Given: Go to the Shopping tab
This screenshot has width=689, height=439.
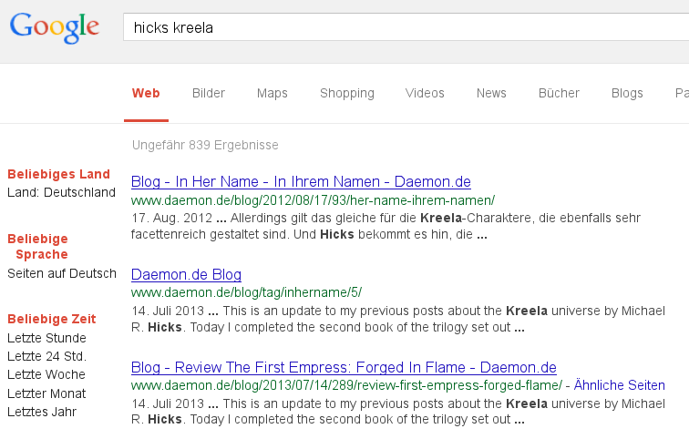Looking at the screenshot, I should (346, 93).
